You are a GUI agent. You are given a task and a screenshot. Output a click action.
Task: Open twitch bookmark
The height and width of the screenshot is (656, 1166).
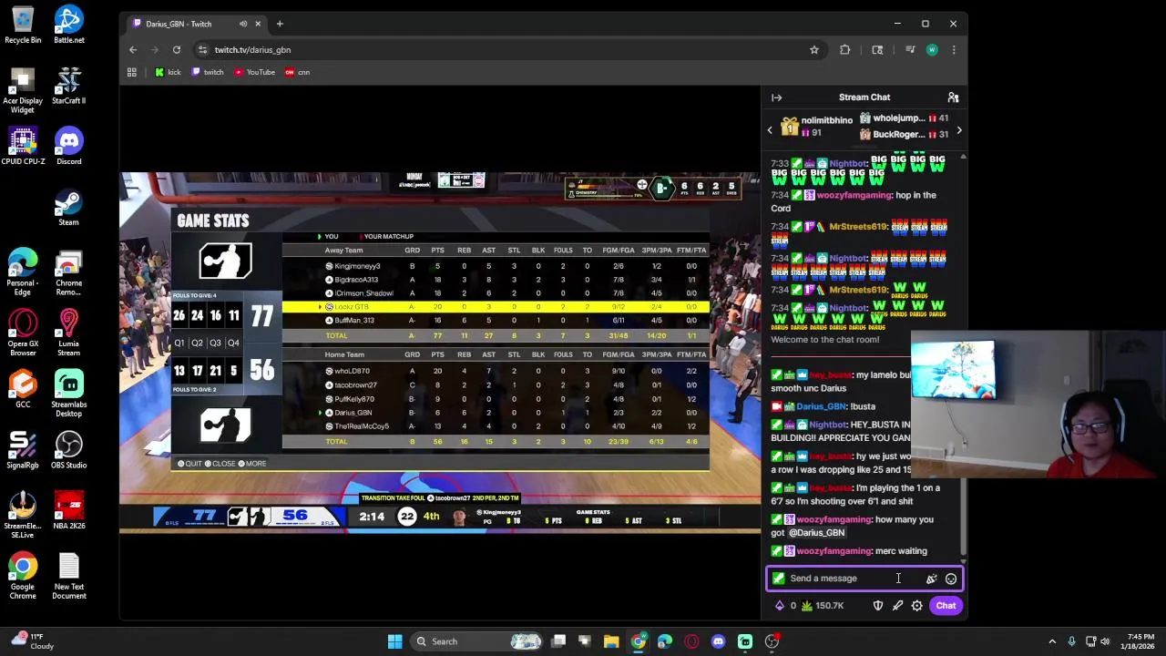(208, 72)
